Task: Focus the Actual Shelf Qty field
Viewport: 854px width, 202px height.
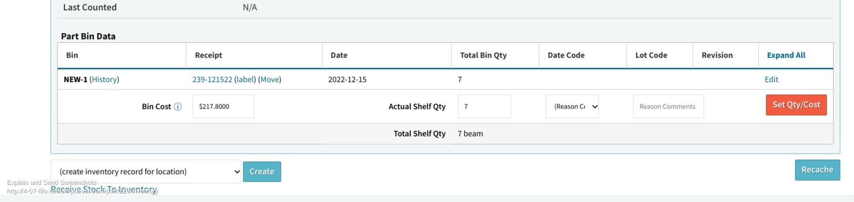Action: 484,106
